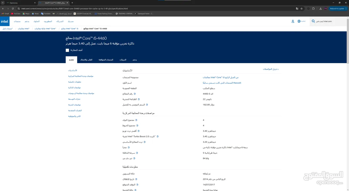Click the browser back arrow

pos(3,8)
